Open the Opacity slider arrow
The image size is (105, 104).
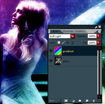pyautogui.click(x=99, y=36)
